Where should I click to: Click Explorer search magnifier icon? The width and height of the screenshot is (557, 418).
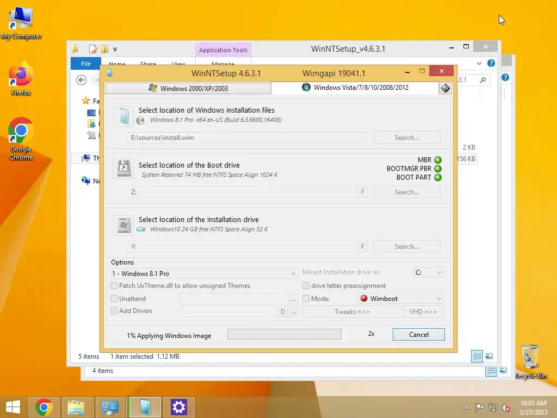(482, 81)
